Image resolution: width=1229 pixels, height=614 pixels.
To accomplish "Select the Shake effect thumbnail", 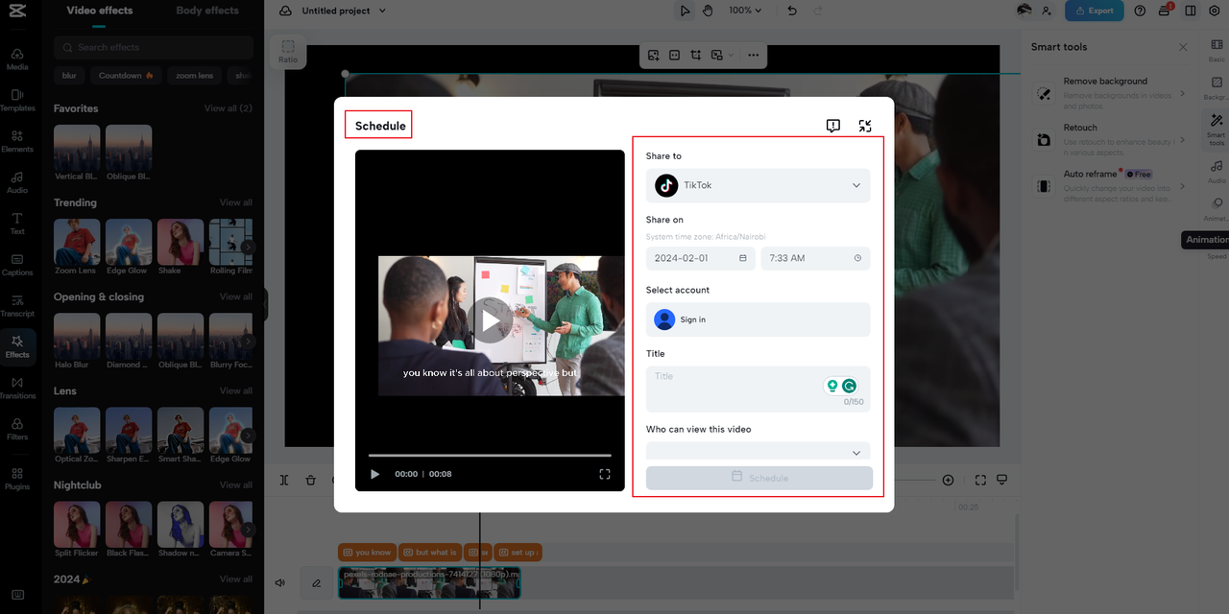I will click(x=181, y=243).
